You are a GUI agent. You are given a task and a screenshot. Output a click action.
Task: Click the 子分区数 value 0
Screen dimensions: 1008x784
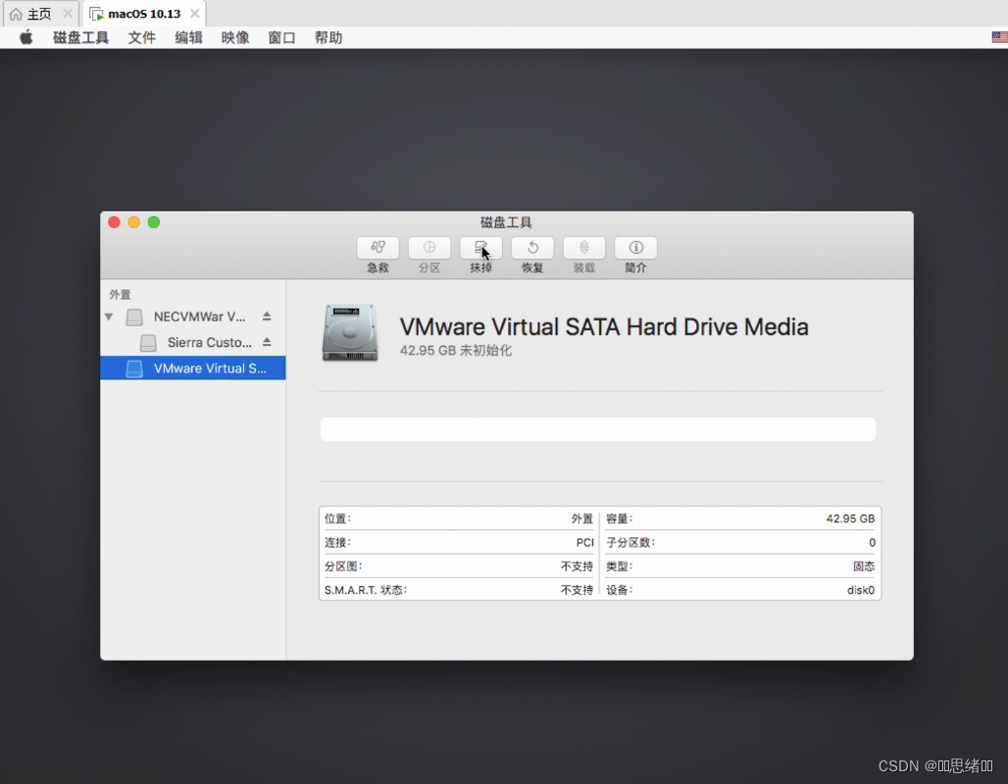[872, 542]
